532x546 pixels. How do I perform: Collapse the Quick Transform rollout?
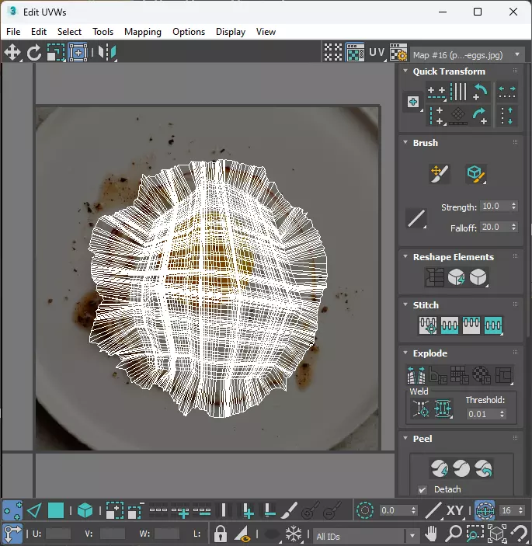(x=405, y=71)
